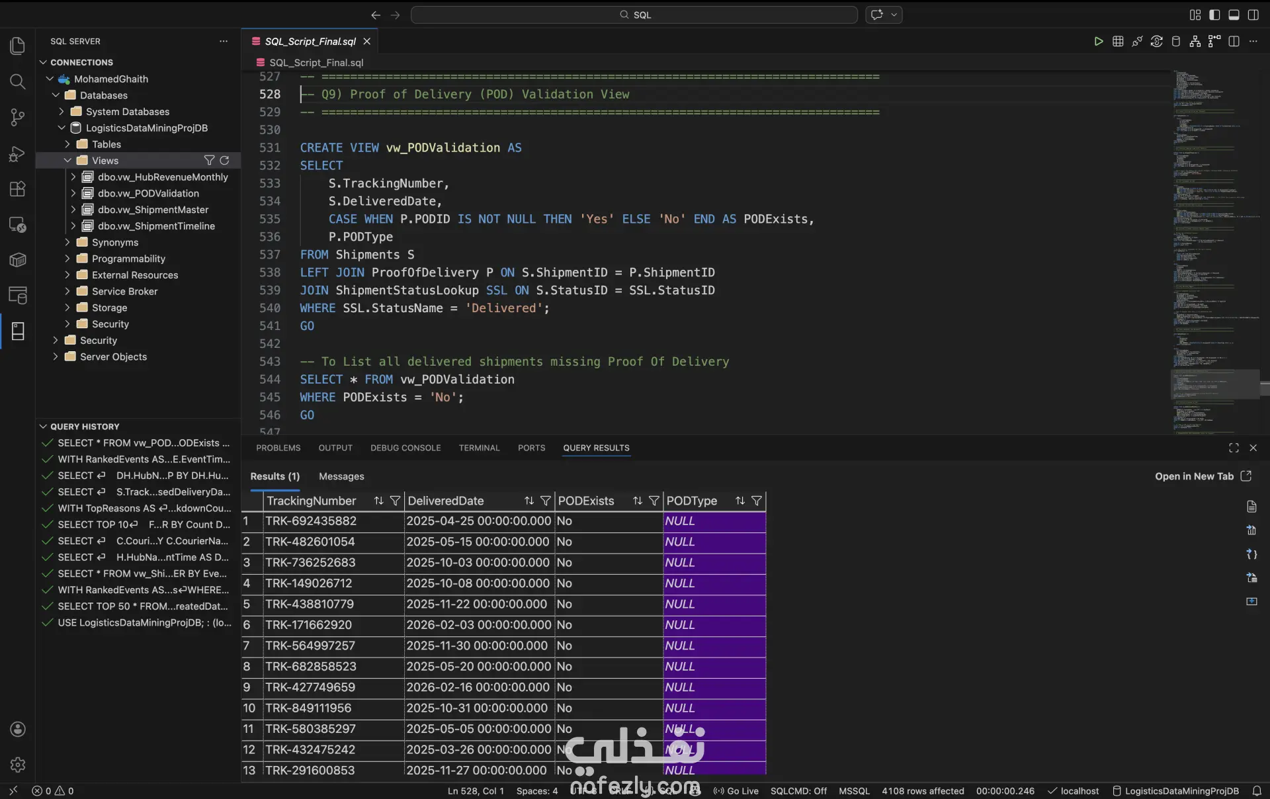Open the Explorer view in activity bar
The height and width of the screenshot is (799, 1270).
pos(18,46)
